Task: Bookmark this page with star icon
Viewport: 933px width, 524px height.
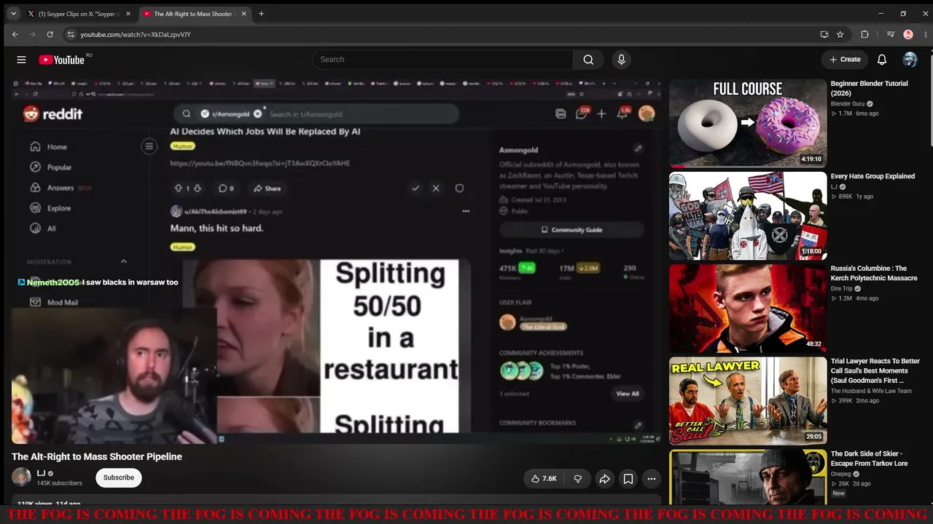Action: pos(840,34)
